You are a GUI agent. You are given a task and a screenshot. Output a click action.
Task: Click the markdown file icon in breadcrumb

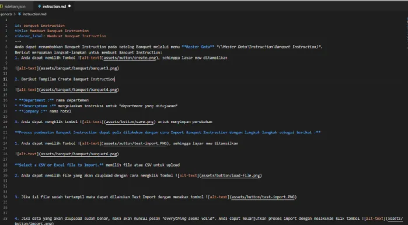pos(19,14)
